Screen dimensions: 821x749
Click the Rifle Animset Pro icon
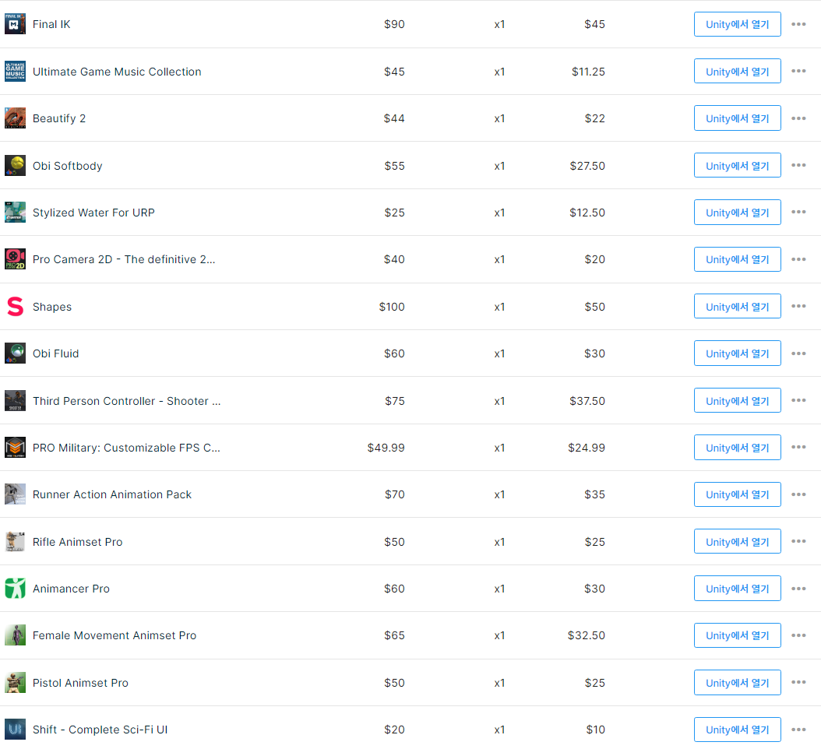click(15, 541)
